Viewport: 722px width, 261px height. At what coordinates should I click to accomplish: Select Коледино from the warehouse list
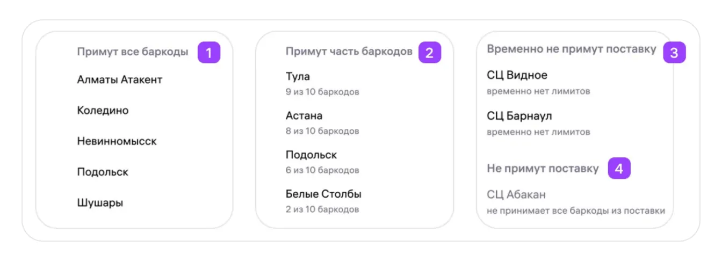103,111
